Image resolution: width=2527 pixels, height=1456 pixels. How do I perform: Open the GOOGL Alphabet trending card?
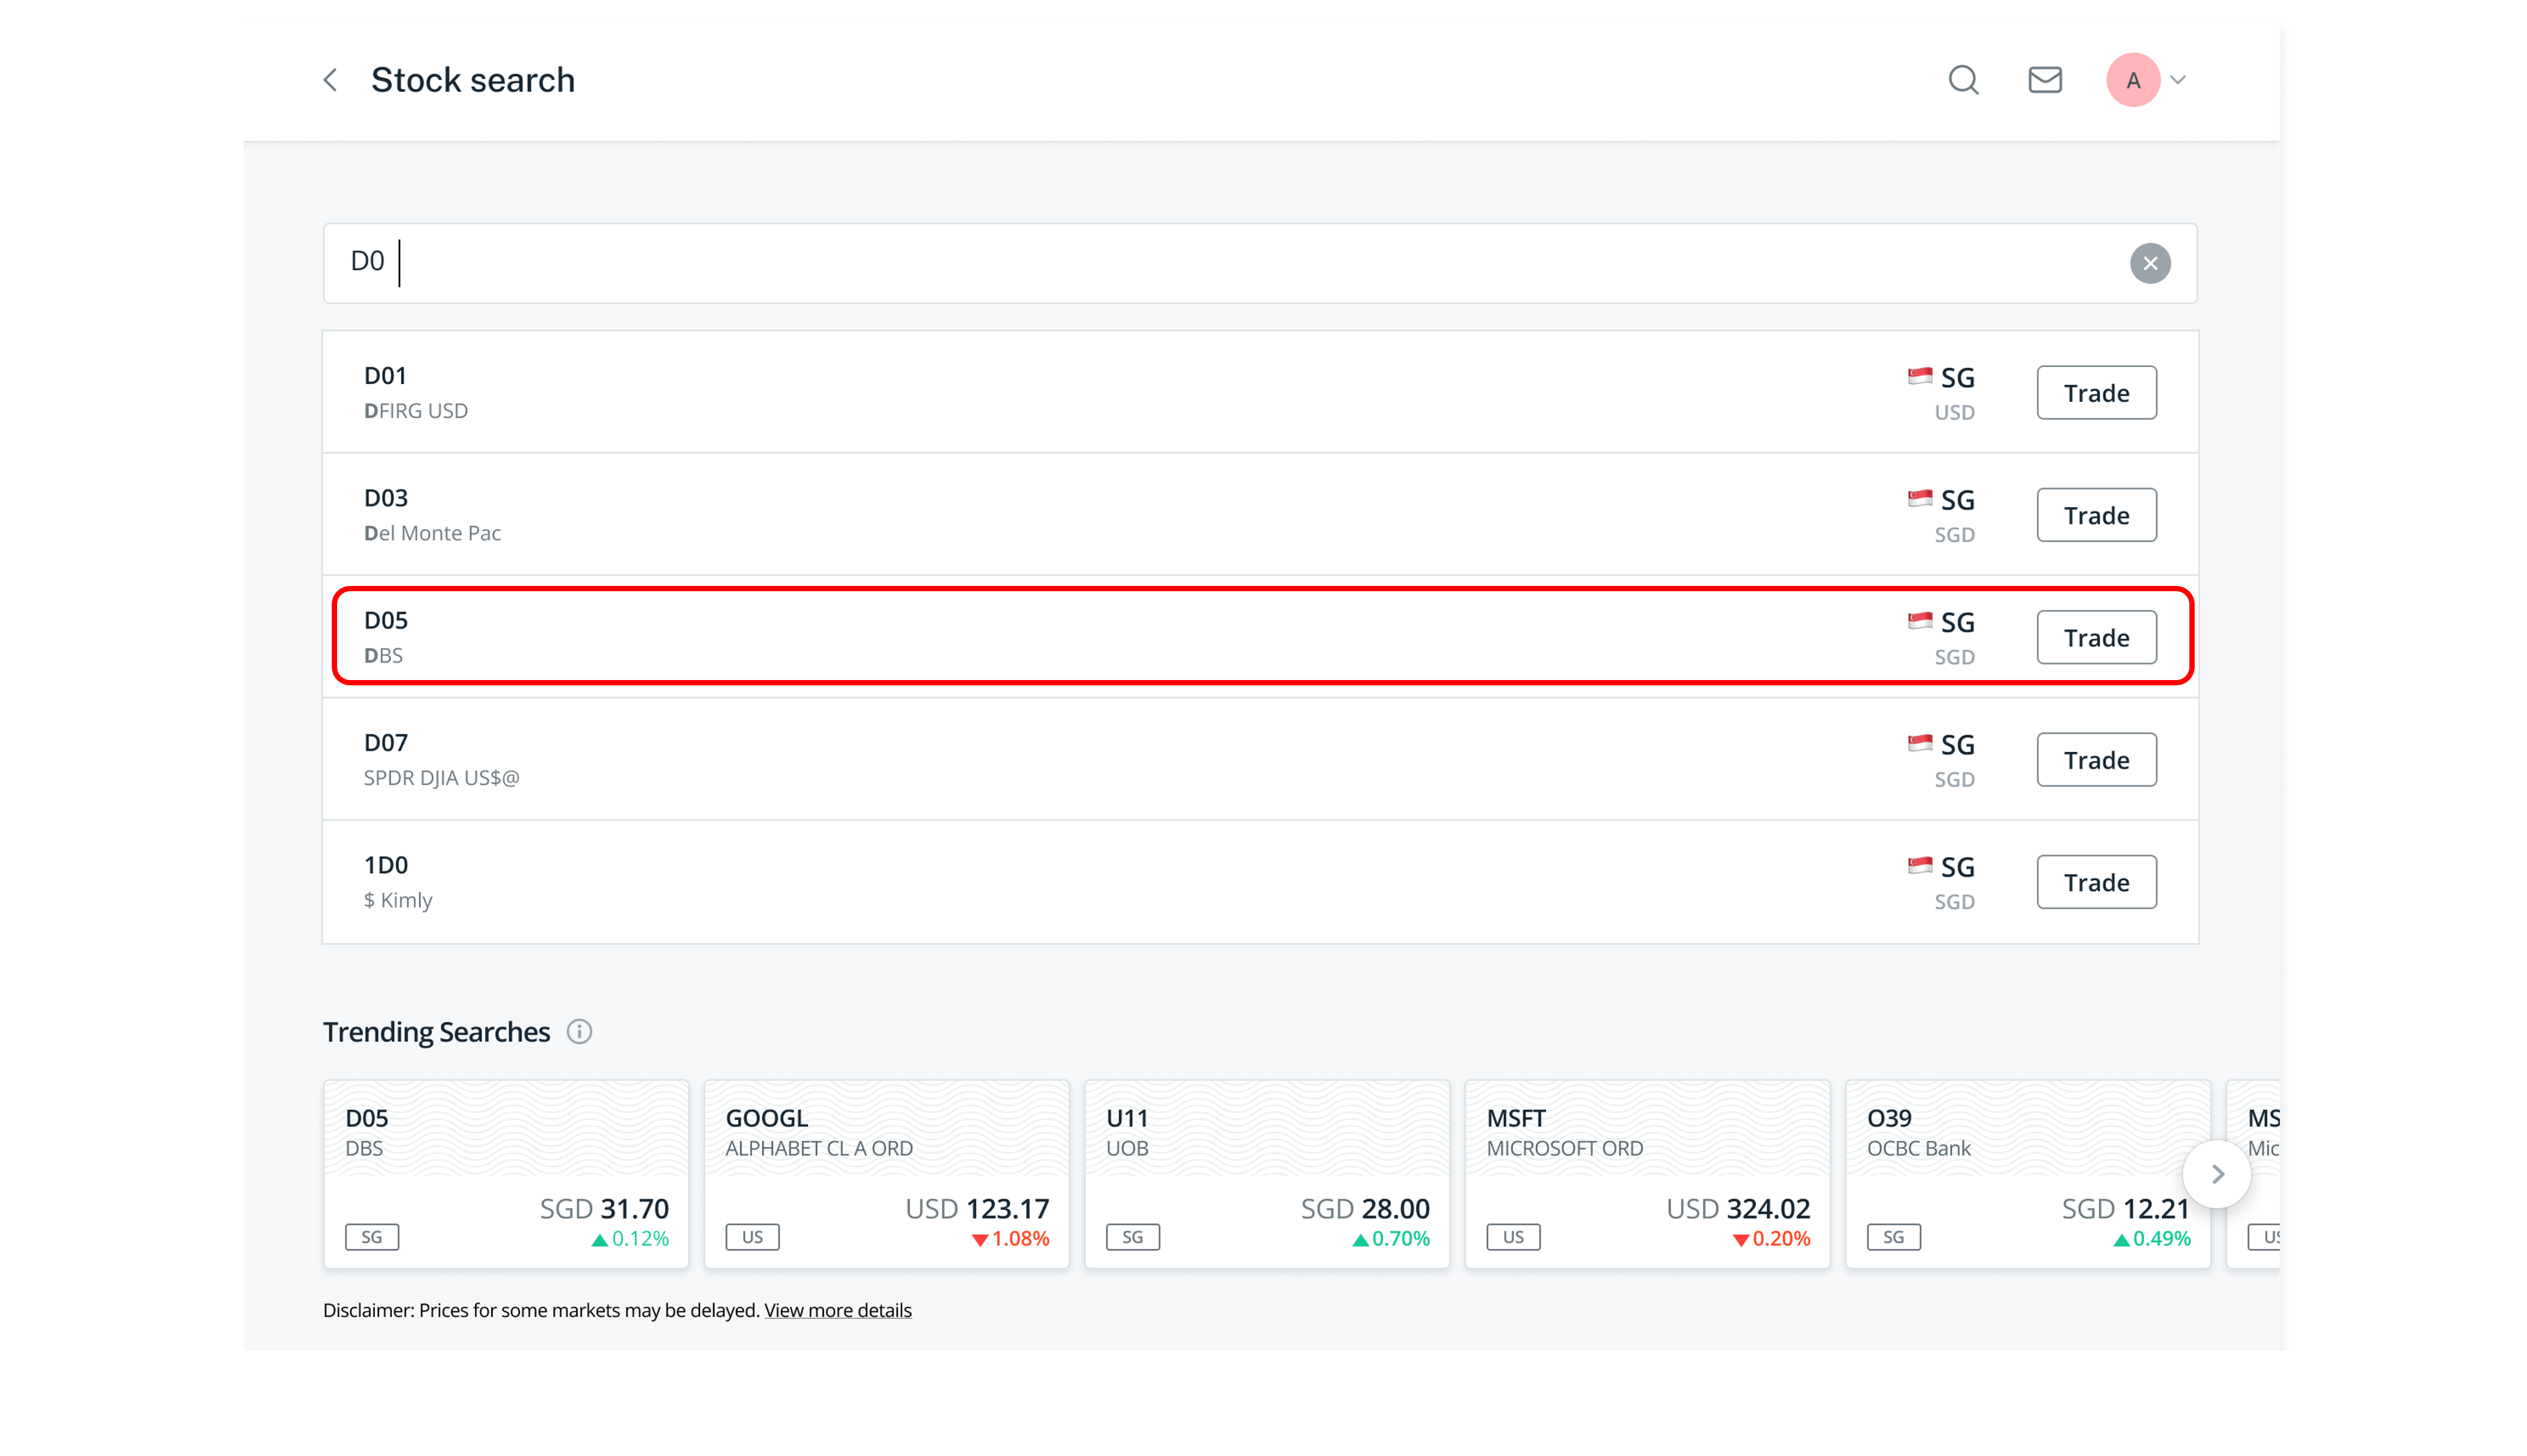tap(886, 1174)
